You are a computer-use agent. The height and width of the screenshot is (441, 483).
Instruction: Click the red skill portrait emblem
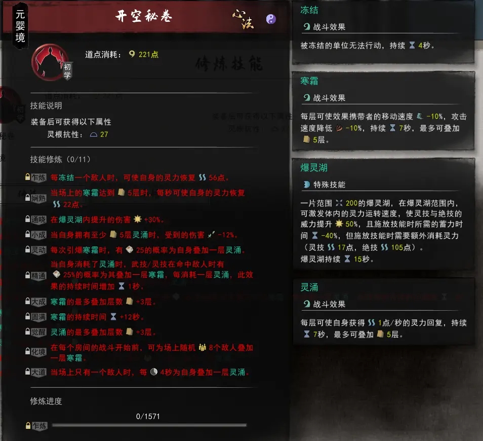point(50,62)
